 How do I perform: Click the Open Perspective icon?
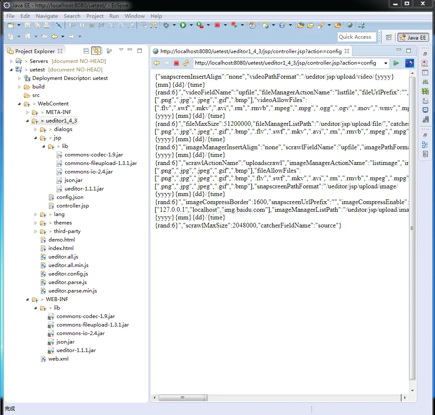pyautogui.click(x=389, y=37)
